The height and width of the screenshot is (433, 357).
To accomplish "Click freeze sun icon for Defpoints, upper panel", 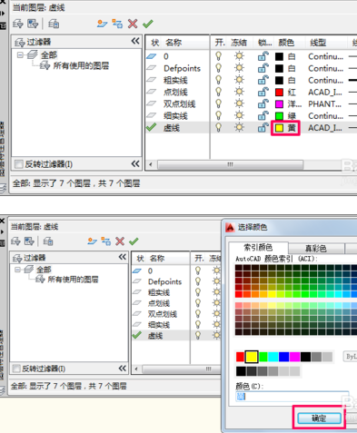I will [x=239, y=68].
